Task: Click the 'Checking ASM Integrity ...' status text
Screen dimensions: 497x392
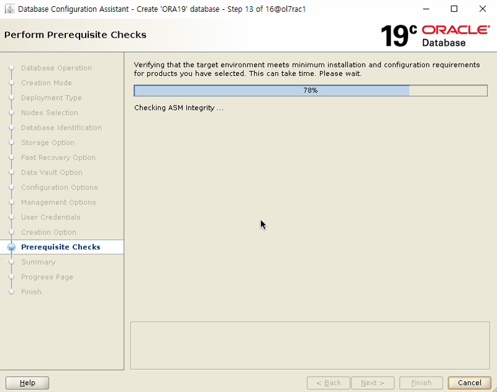Action: point(179,108)
